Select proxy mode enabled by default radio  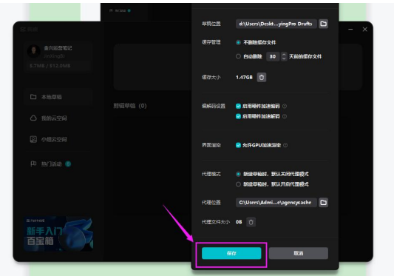click(x=238, y=184)
